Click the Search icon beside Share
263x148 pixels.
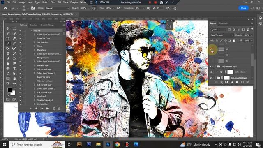click(252, 8)
